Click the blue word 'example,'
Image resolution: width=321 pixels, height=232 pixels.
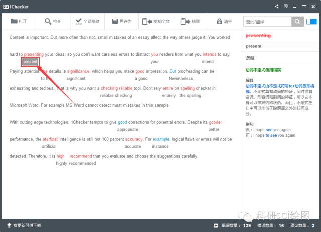(x=161, y=139)
